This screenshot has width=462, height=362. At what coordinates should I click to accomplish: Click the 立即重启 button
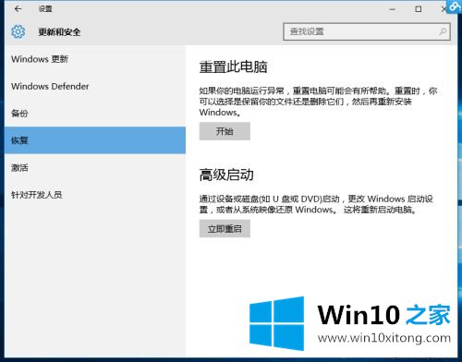coord(225,229)
